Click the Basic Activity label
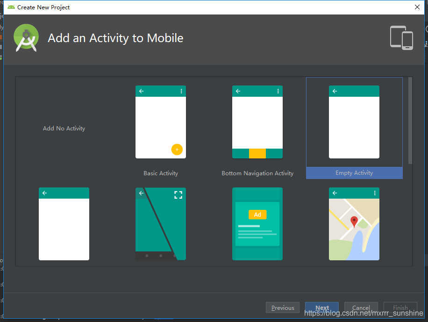The height and width of the screenshot is (322, 428). click(x=161, y=173)
